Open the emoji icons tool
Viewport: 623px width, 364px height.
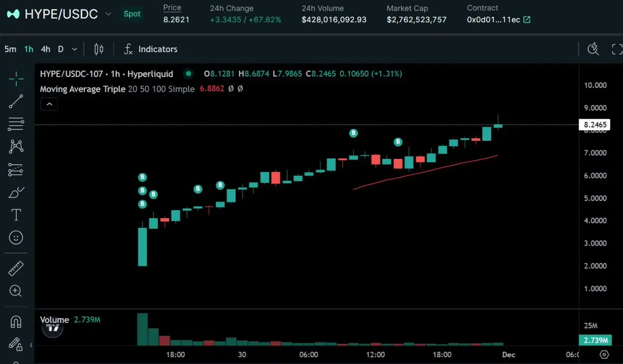16,238
